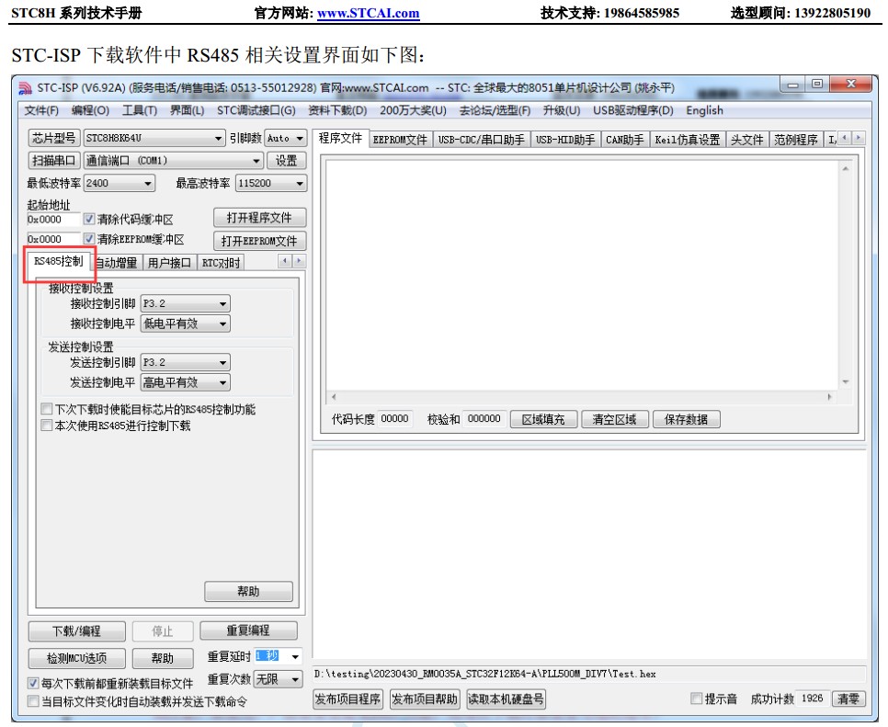Open 通信端口 (COM1) dropdown

174,161
